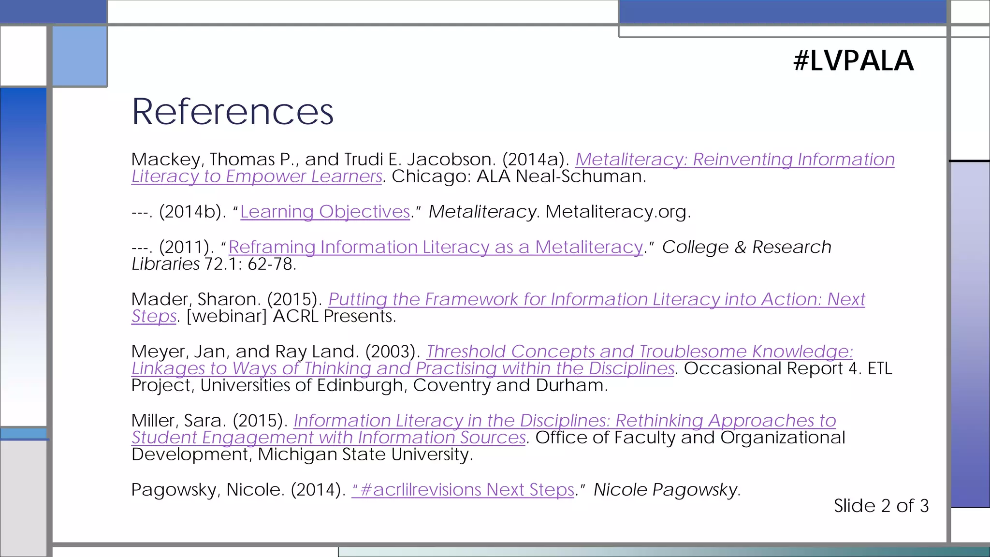Click 'College & Research' italic journal text
The width and height of the screenshot is (990, 557).
point(746,247)
